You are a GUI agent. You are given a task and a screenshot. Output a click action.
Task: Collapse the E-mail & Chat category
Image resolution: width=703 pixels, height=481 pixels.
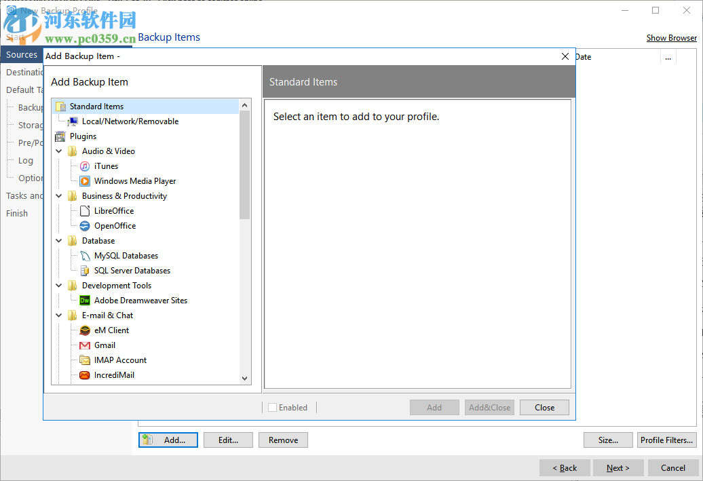pos(59,315)
